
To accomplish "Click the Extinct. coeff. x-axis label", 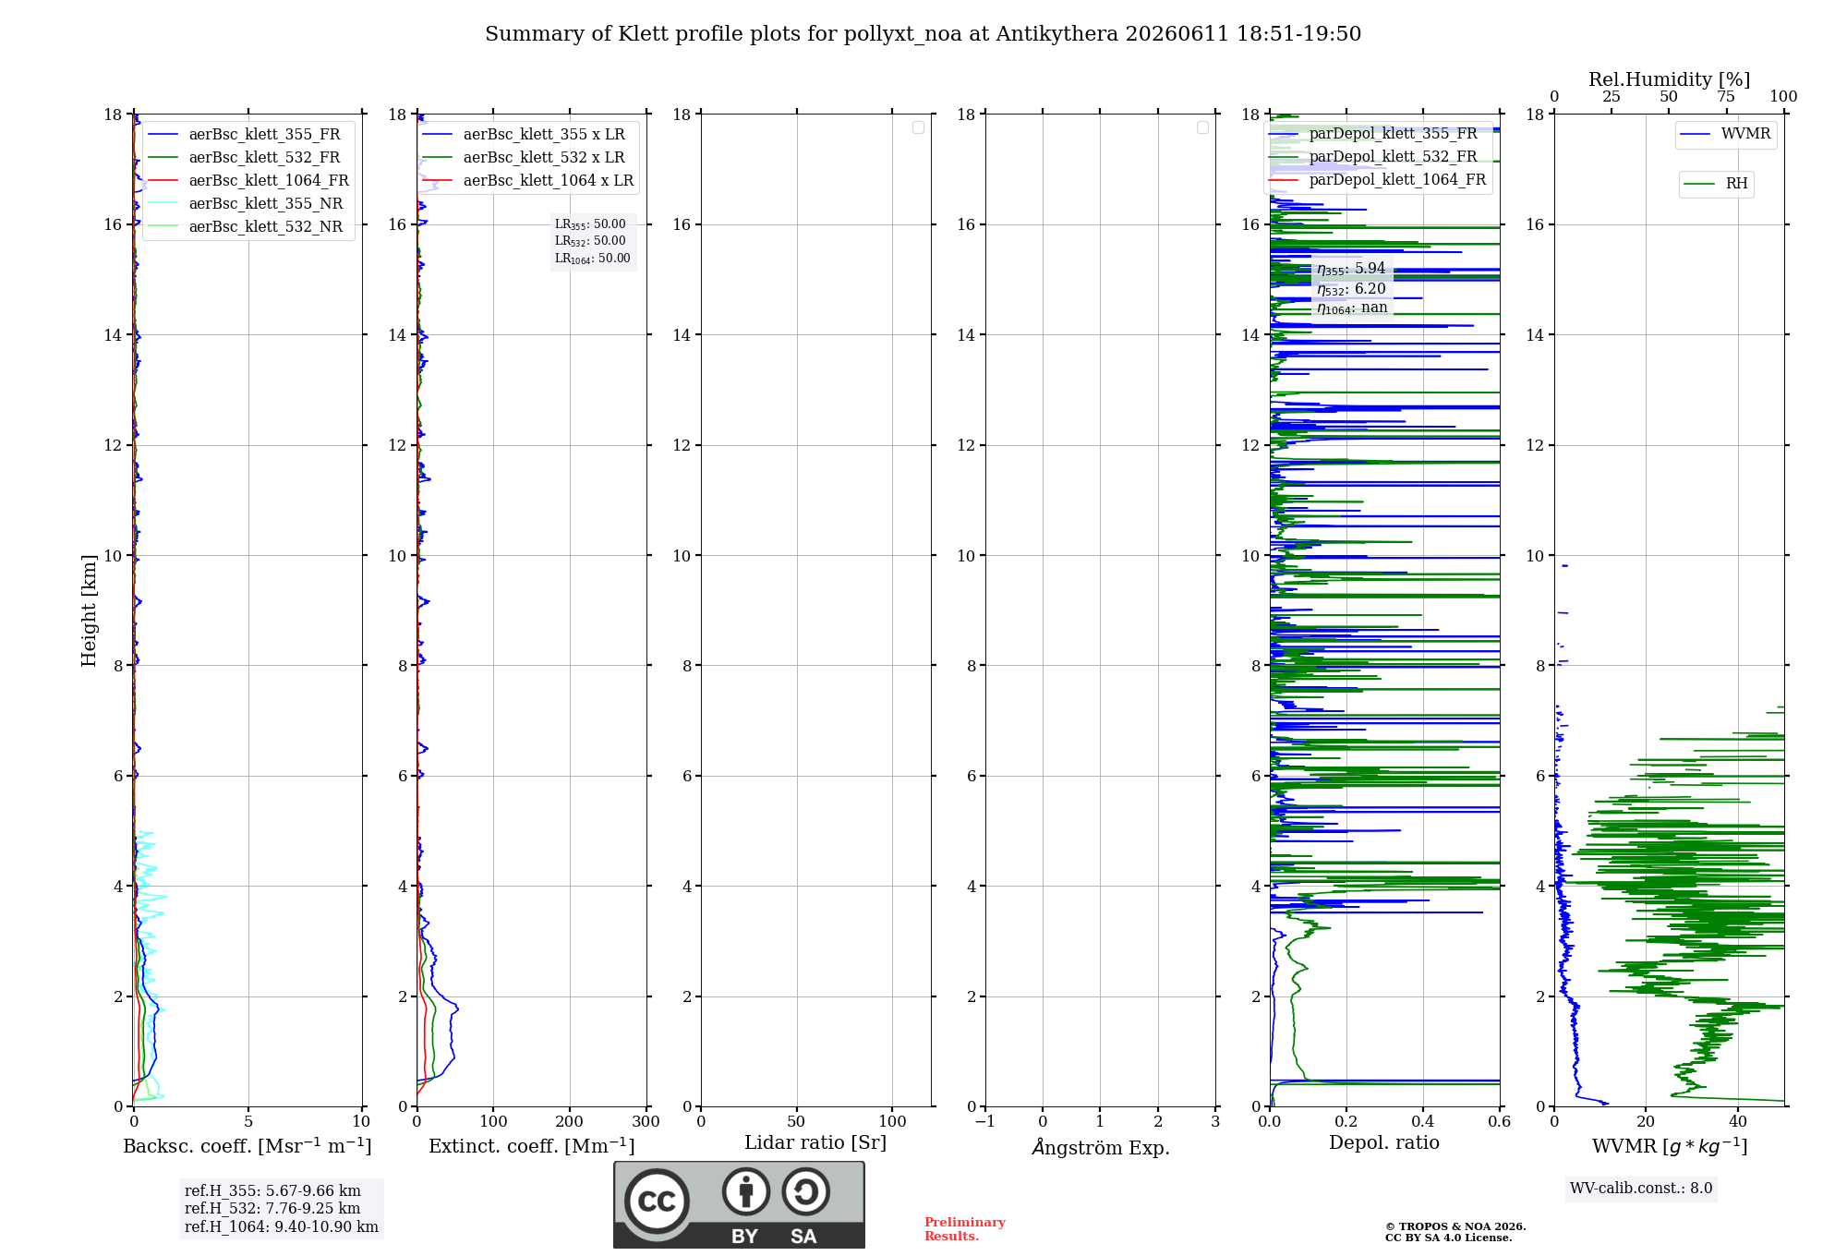I will (x=532, y=1146).
